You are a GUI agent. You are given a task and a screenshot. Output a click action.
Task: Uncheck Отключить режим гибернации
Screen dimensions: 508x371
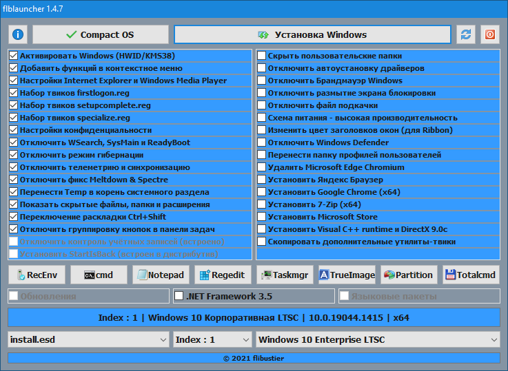pyautogui.click(x=13, y=155)
